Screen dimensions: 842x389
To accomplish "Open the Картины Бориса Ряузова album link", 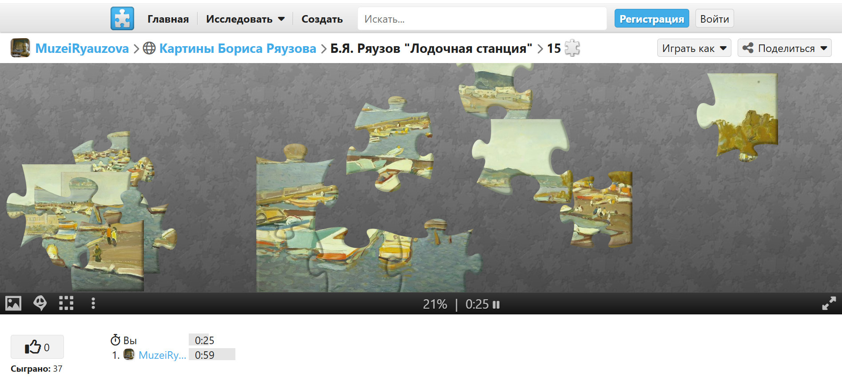I will (x=238, y=48).
